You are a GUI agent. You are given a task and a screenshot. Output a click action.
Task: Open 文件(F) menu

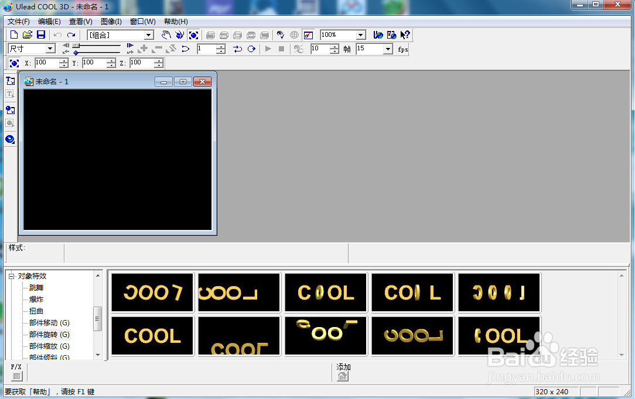click(x=19, y=22)
